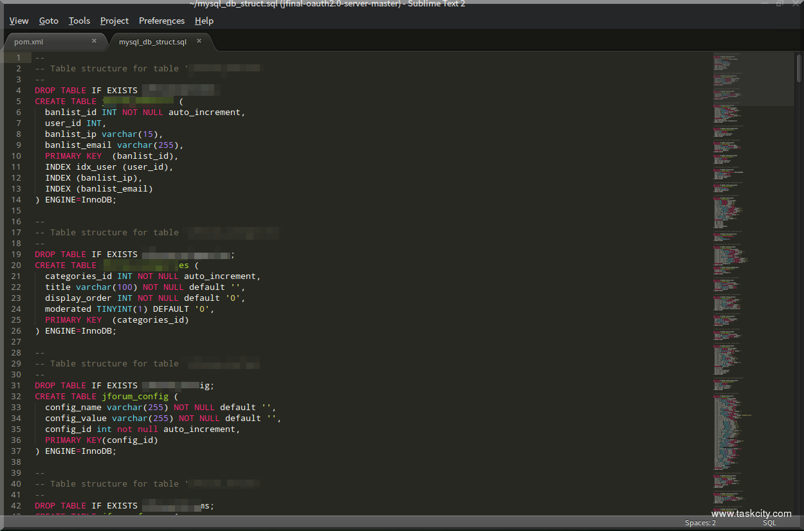This screenshot has width=804, height=531.
Task: Open the Help menu
Action: (204, 21)
